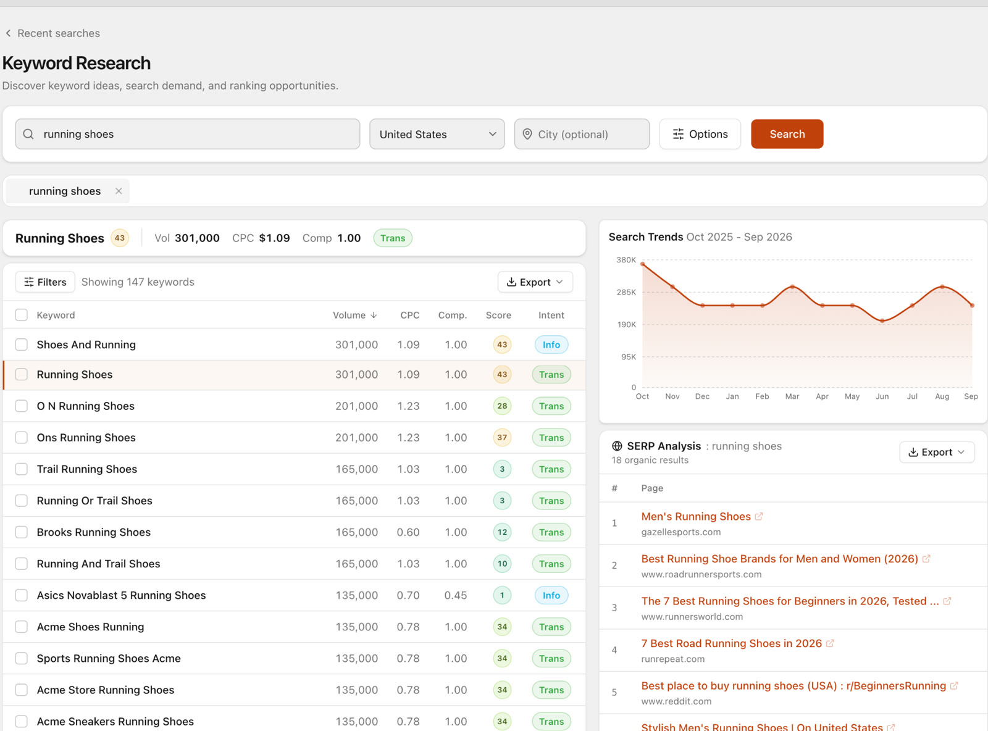Click the download icon in keywords Export
Image resolution: width=988 pixels, height=731 pixels.
click(511, 282)
